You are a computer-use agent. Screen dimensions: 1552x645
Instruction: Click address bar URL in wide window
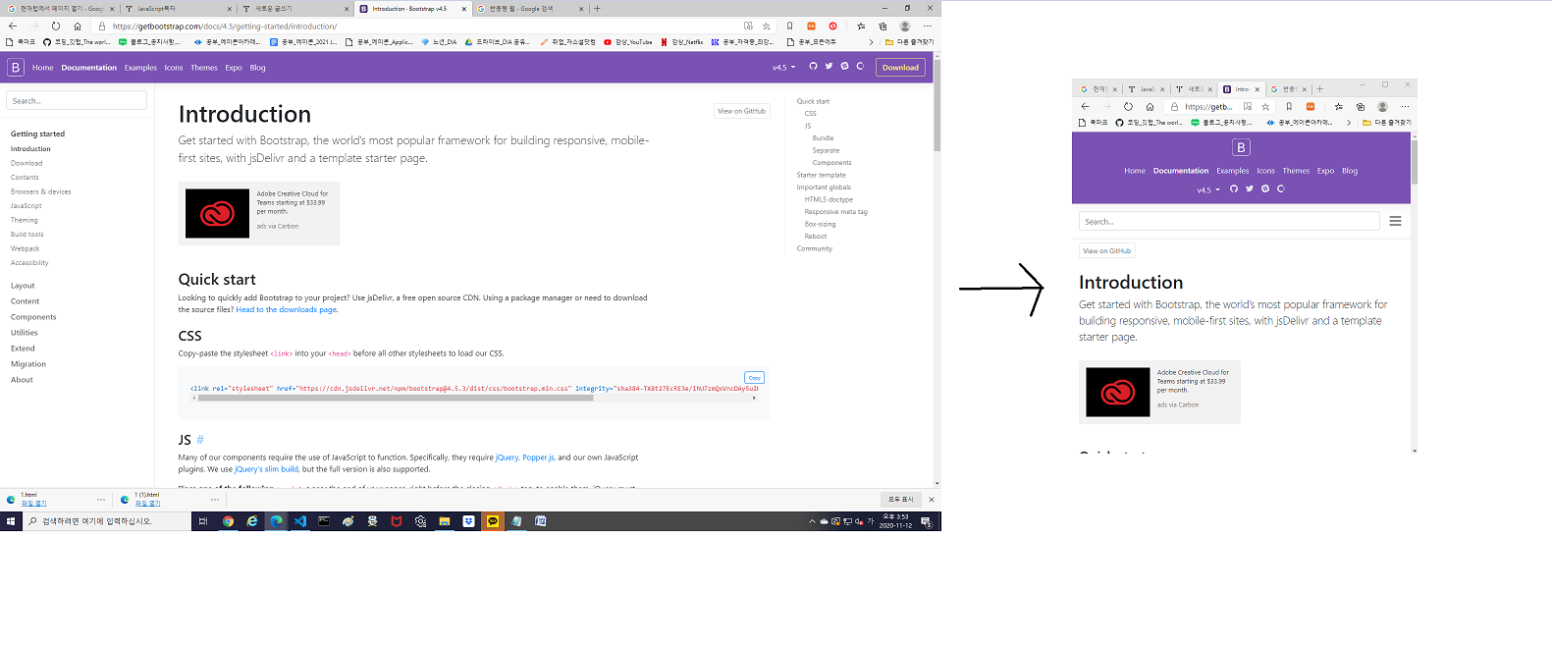[225, 27]
